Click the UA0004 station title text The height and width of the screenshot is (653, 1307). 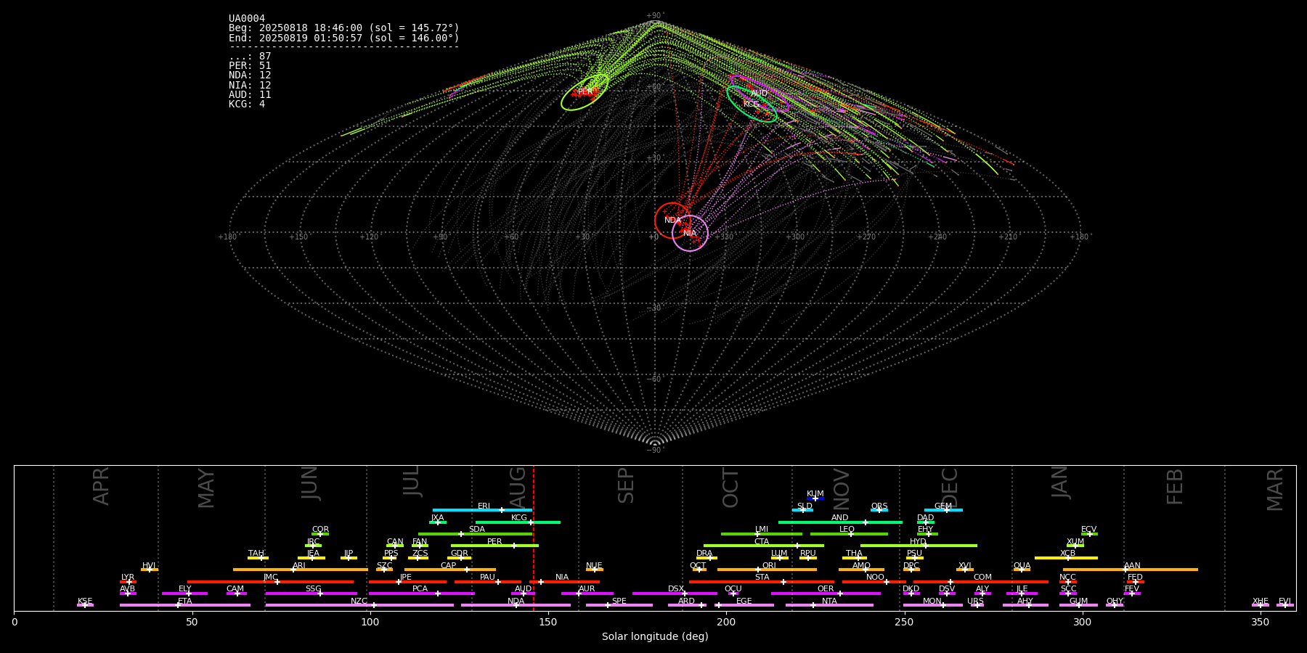pos(247,18)
